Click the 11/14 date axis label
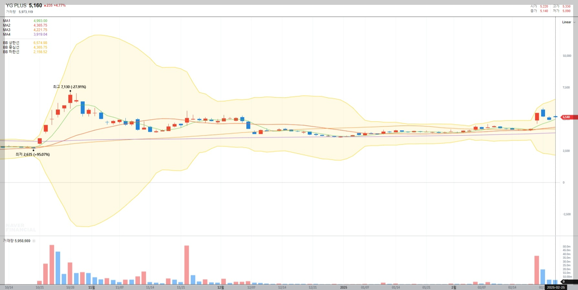 tap(150, 287)
